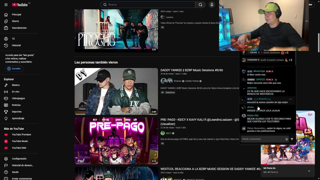Open options dots on Daniel's chat message
Screen dimensions: 320x180
(290, 99)
